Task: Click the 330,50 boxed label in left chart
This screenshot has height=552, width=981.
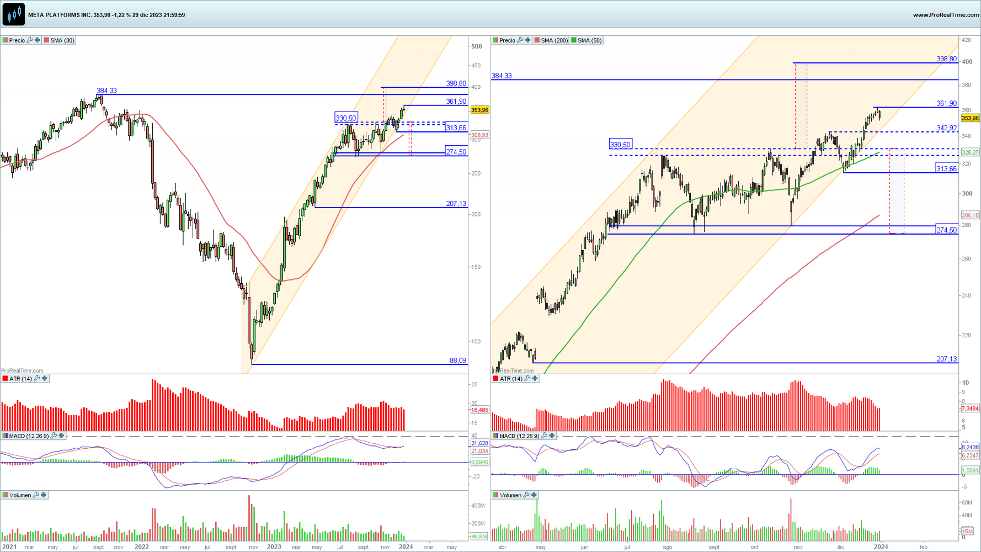Action: (x=346, y=118)
